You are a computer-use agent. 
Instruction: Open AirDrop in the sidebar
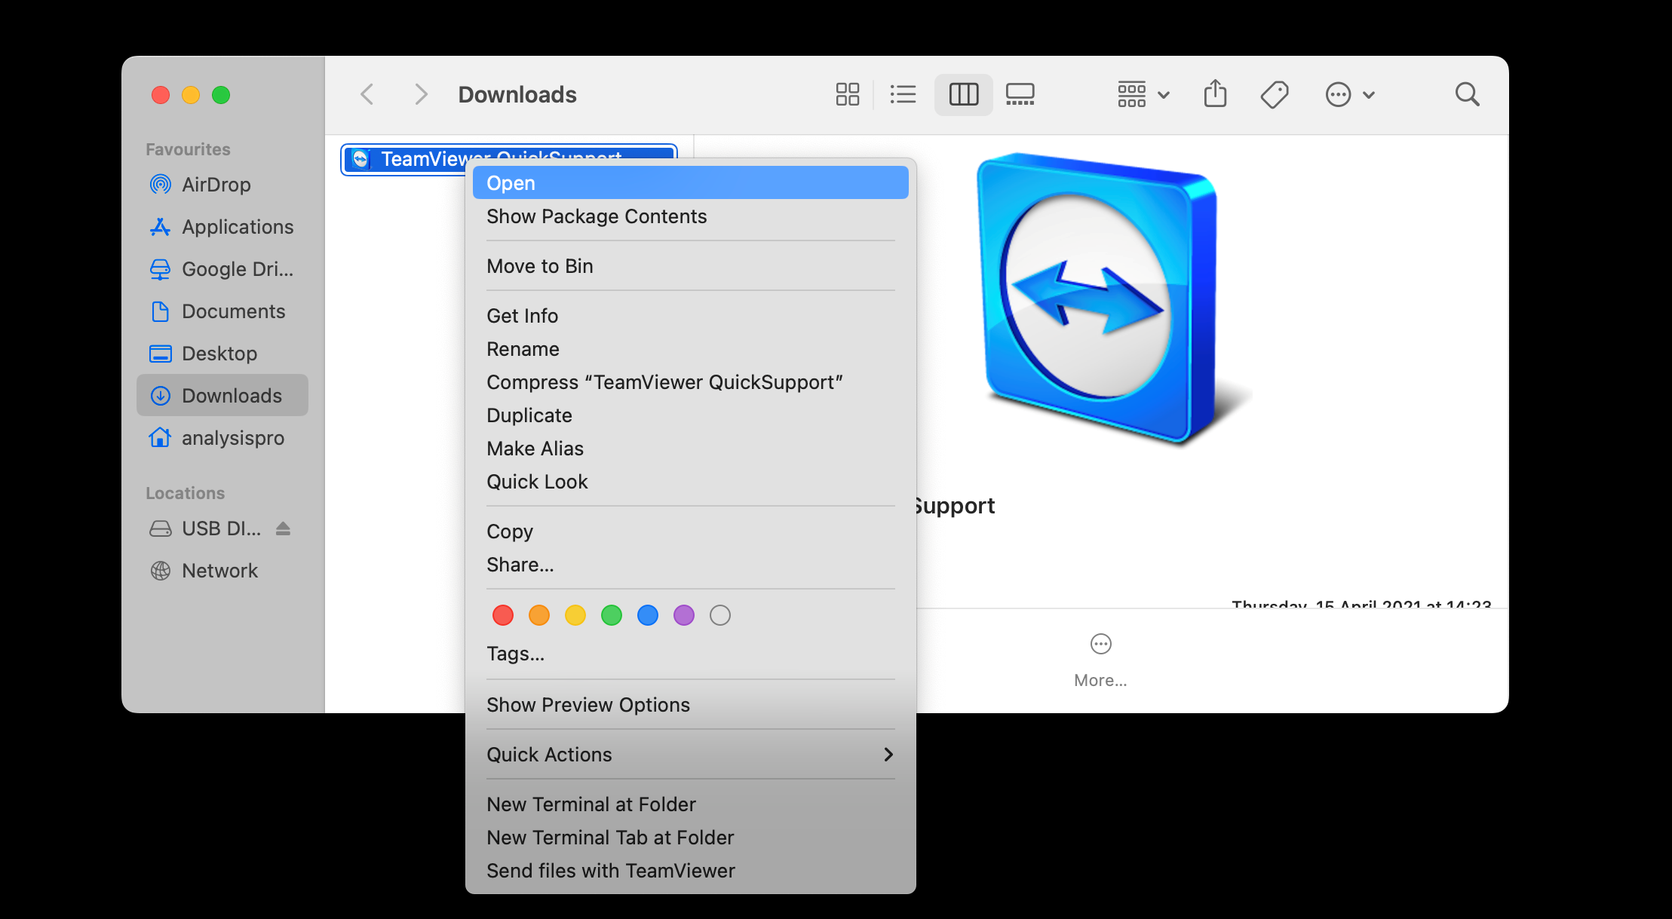222,185
